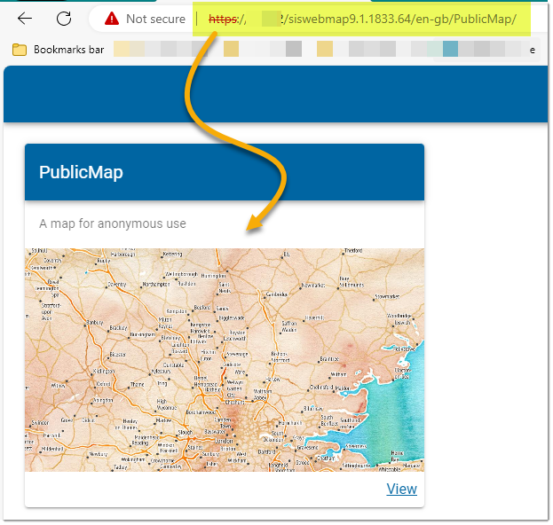This screenshot has width=553, height=525.
Task: Click the struck-through https in the URL
Action: (x=223, y=19)
